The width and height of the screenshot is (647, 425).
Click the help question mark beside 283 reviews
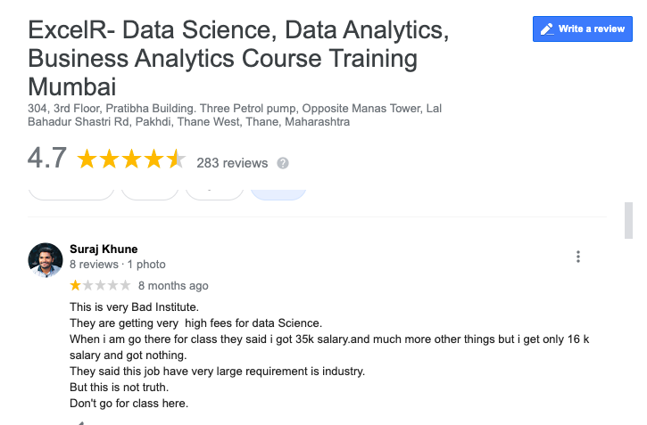283,163
